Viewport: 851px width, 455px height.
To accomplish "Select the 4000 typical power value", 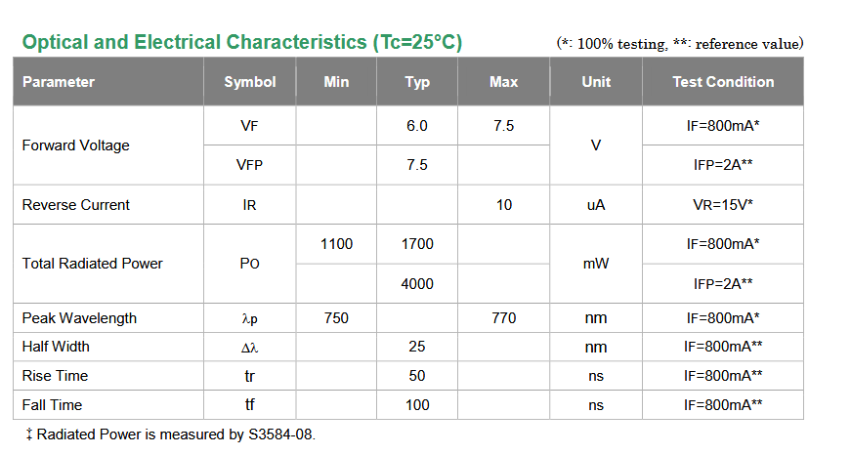I will pos(417,283).
